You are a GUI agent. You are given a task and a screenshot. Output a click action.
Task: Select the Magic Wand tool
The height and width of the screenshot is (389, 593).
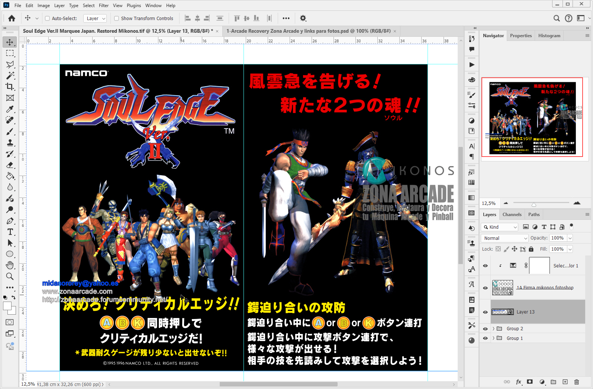tap(10, 75)
